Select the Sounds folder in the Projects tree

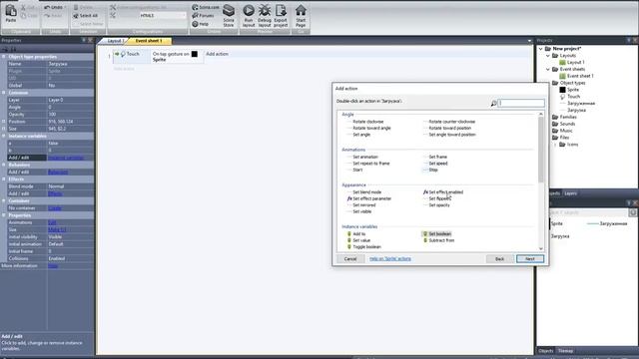coord(567,124)
